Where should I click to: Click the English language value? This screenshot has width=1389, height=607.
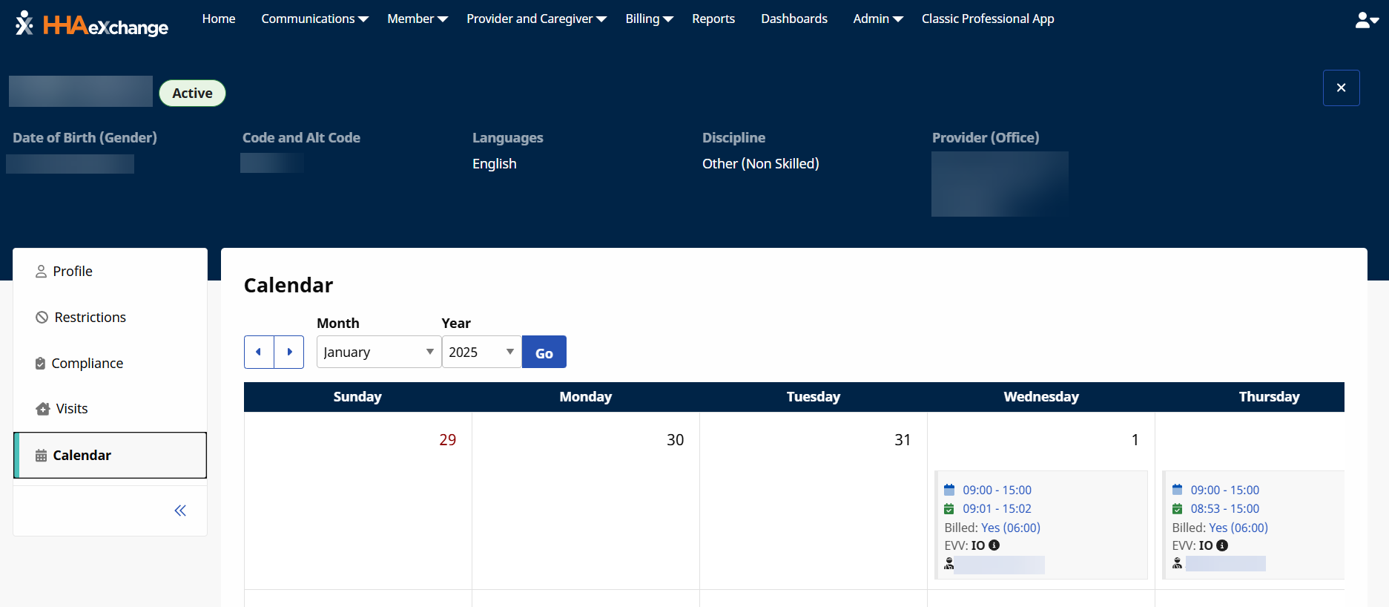(495, 164)
